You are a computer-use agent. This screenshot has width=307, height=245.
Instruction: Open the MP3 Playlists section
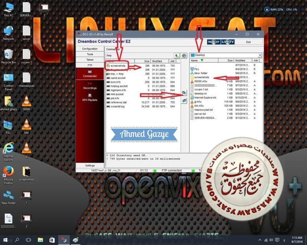tap(90, 98)
